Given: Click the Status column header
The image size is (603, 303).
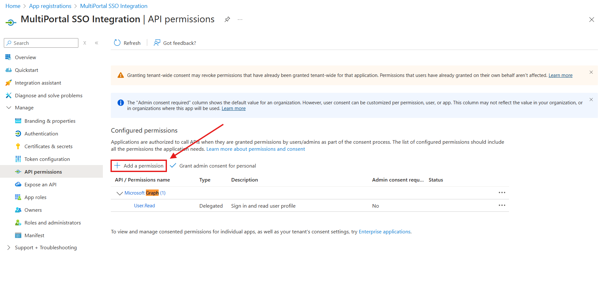Looking at the screenshot, I should (x=436, y=180).
